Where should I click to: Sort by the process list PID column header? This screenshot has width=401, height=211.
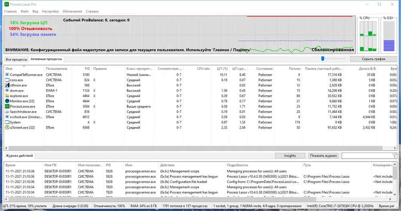click(x=81, y=68)
